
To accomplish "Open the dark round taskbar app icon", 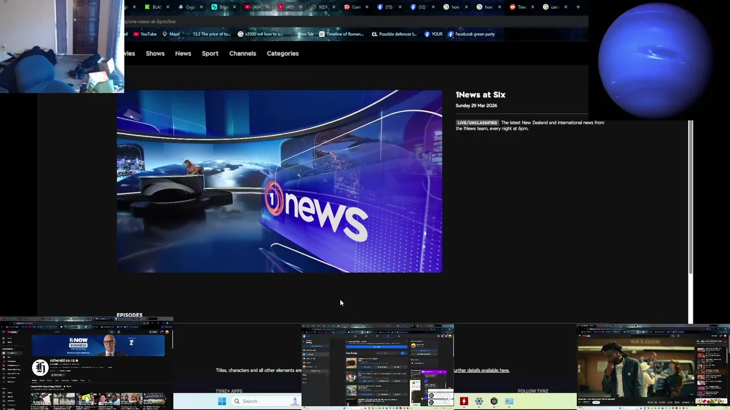I will point(494,401).
